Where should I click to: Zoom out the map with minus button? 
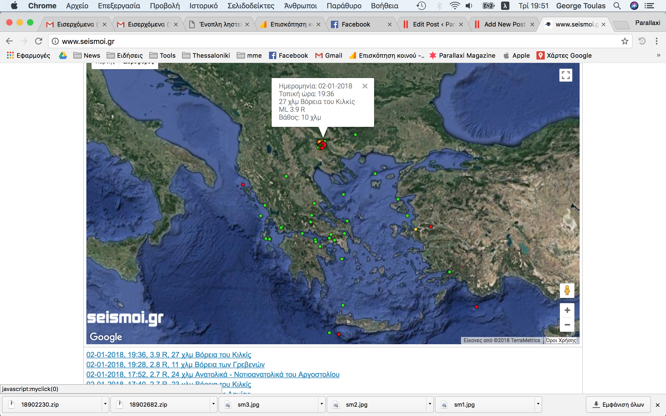[x=567, y=325]
